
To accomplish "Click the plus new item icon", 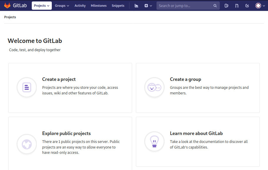I will pyautogui.click(x=146, y=6).
